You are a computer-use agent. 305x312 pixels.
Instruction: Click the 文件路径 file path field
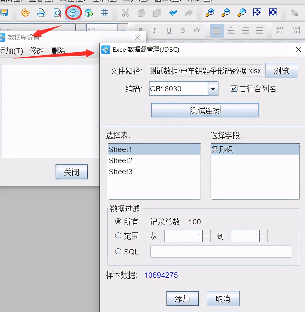(x=205, y=70)
